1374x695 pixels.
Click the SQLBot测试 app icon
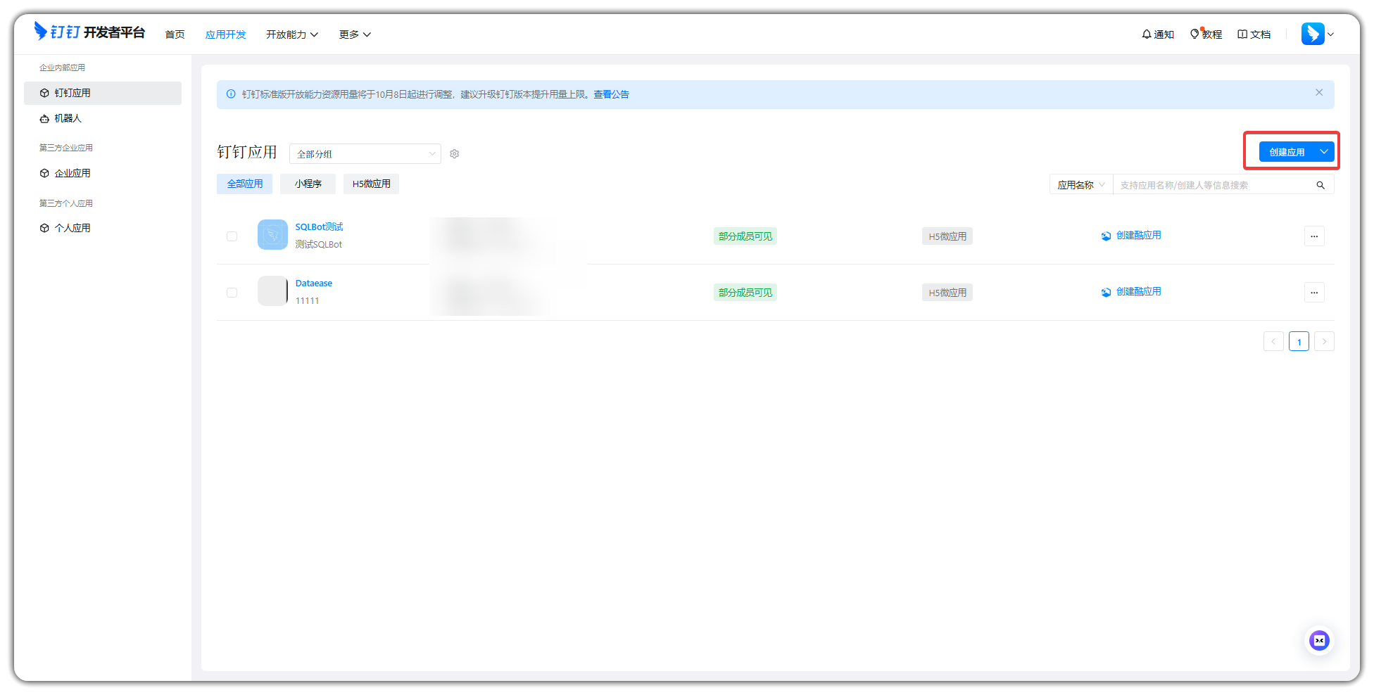point(272,235)
